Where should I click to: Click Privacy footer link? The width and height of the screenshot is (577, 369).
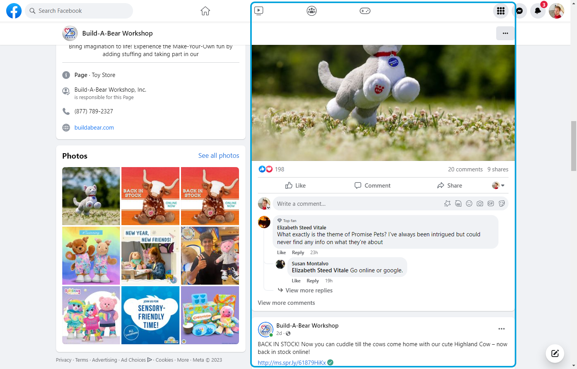pyautogui.click(x=63, y=360)
